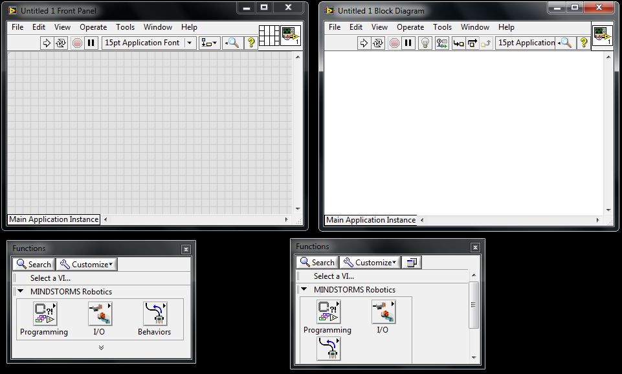Open File menu in Block Diagram
The image size is (622, 374).
click(335, 27)
